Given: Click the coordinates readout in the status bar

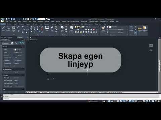Looking at the screenshot, I should [94, 101].
